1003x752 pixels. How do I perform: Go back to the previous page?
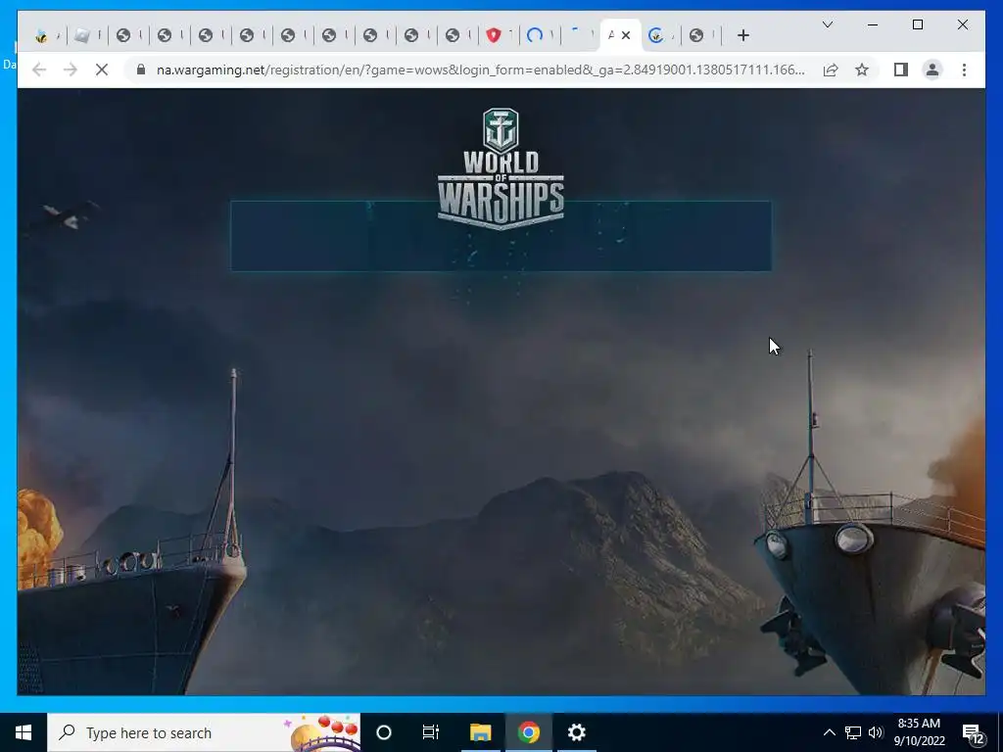[39, 70]
